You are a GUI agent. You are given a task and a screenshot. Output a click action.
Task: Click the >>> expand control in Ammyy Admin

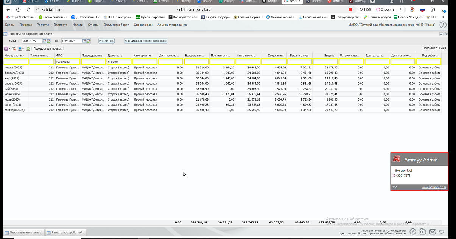395,187
